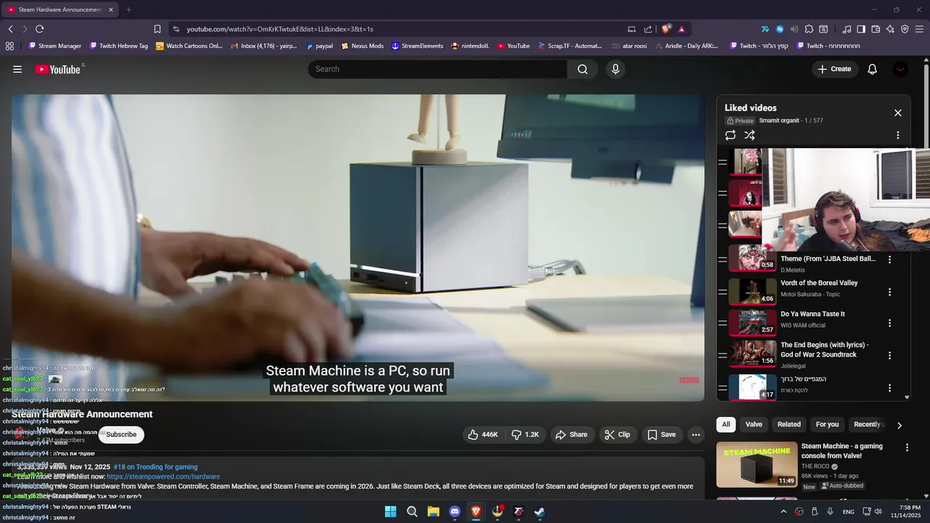Select the Recently uploaded filter chip
Screen dimensions: 930x523
[x=868, y=424]
